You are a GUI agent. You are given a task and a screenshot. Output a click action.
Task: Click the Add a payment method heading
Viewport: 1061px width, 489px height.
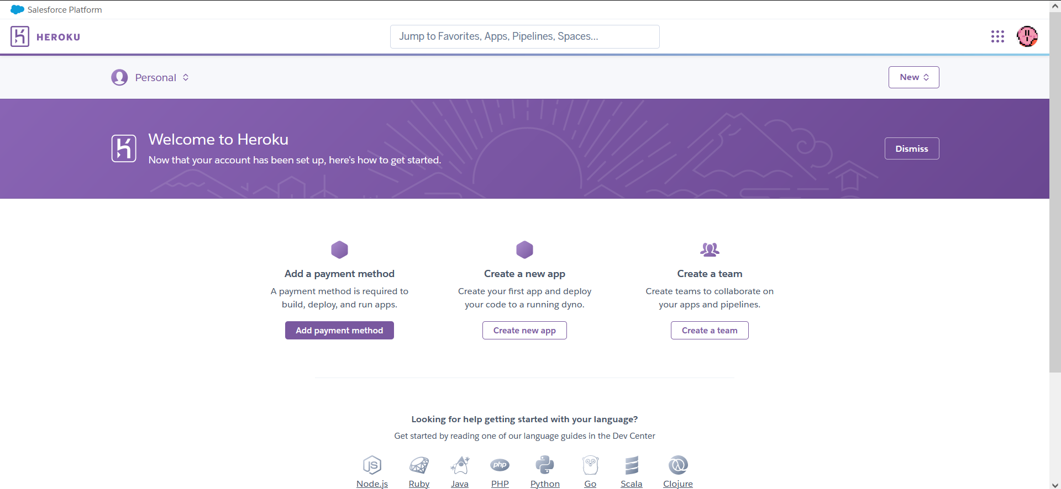pos(339,274)
